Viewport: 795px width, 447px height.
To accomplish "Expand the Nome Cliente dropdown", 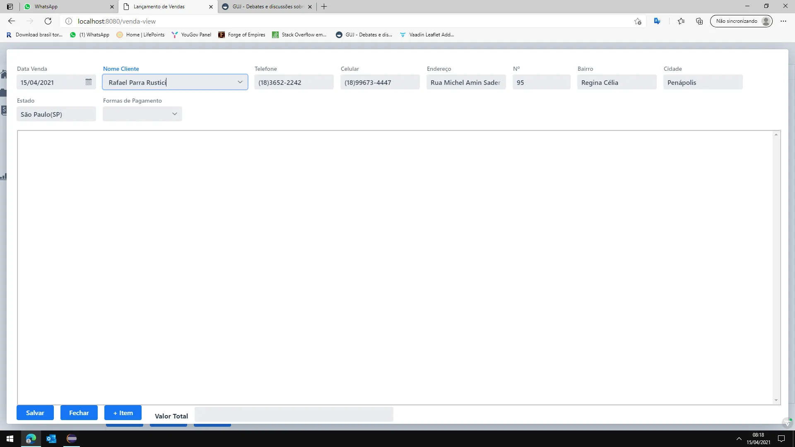I will point(240,82).
